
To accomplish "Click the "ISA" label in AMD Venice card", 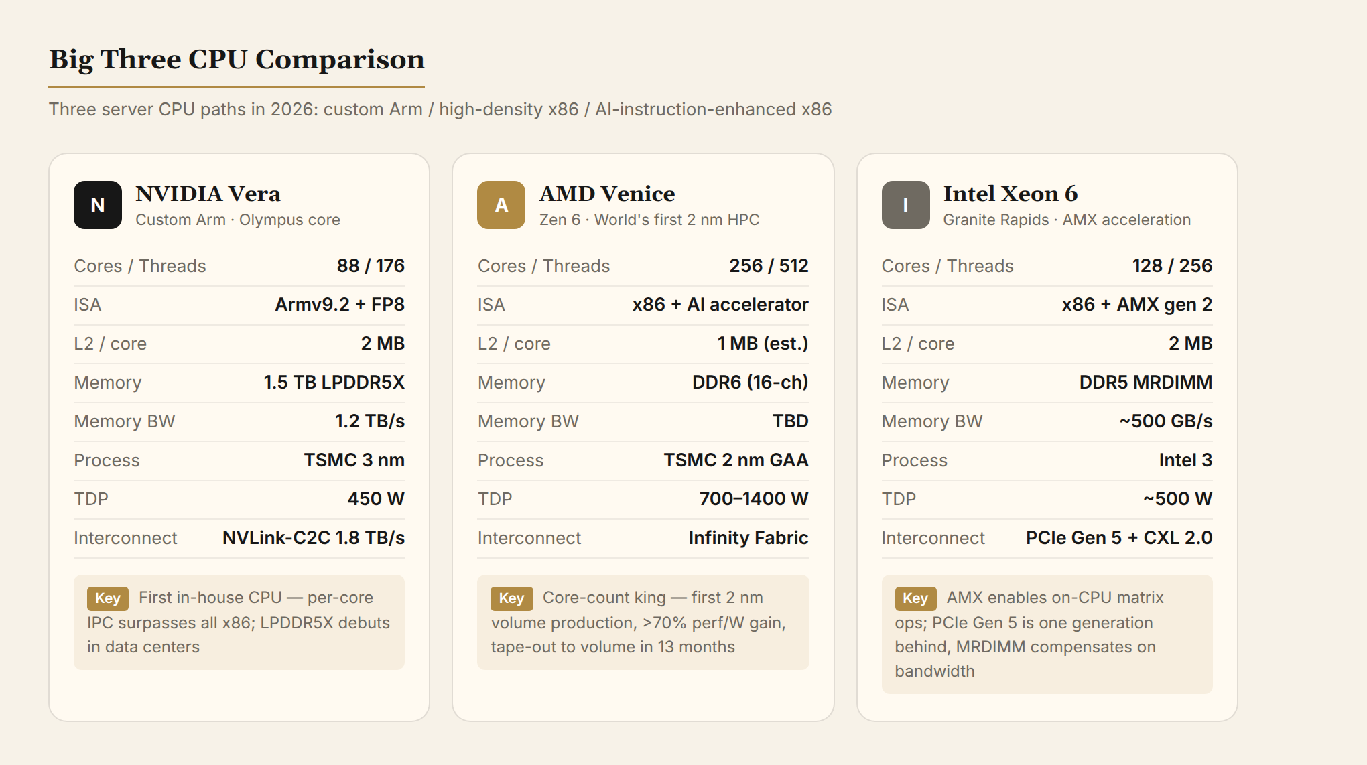I will pos(491,305).
